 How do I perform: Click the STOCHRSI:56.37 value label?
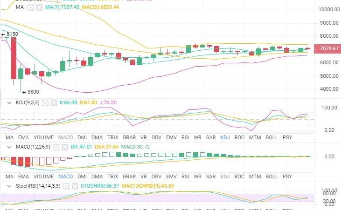point(100,186)
